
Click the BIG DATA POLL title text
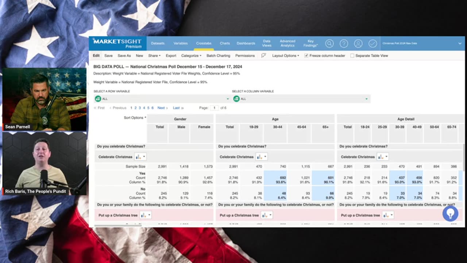tap(167, 67)
